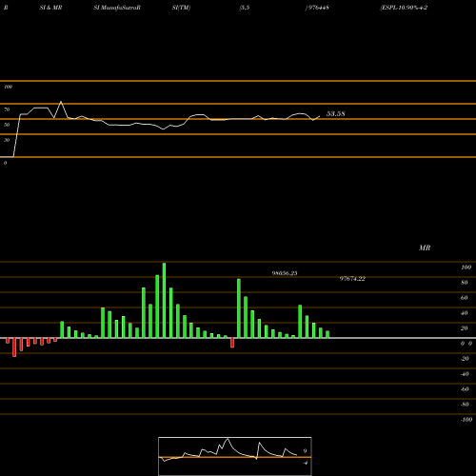Click the value 9 in mini chart
The width and height of the screenshot is (476, 476).
pyautogui.click(x=305, y=450)
